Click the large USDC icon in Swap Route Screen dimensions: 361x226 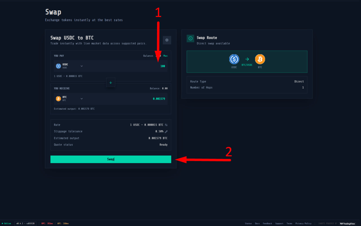coord(234,59)
